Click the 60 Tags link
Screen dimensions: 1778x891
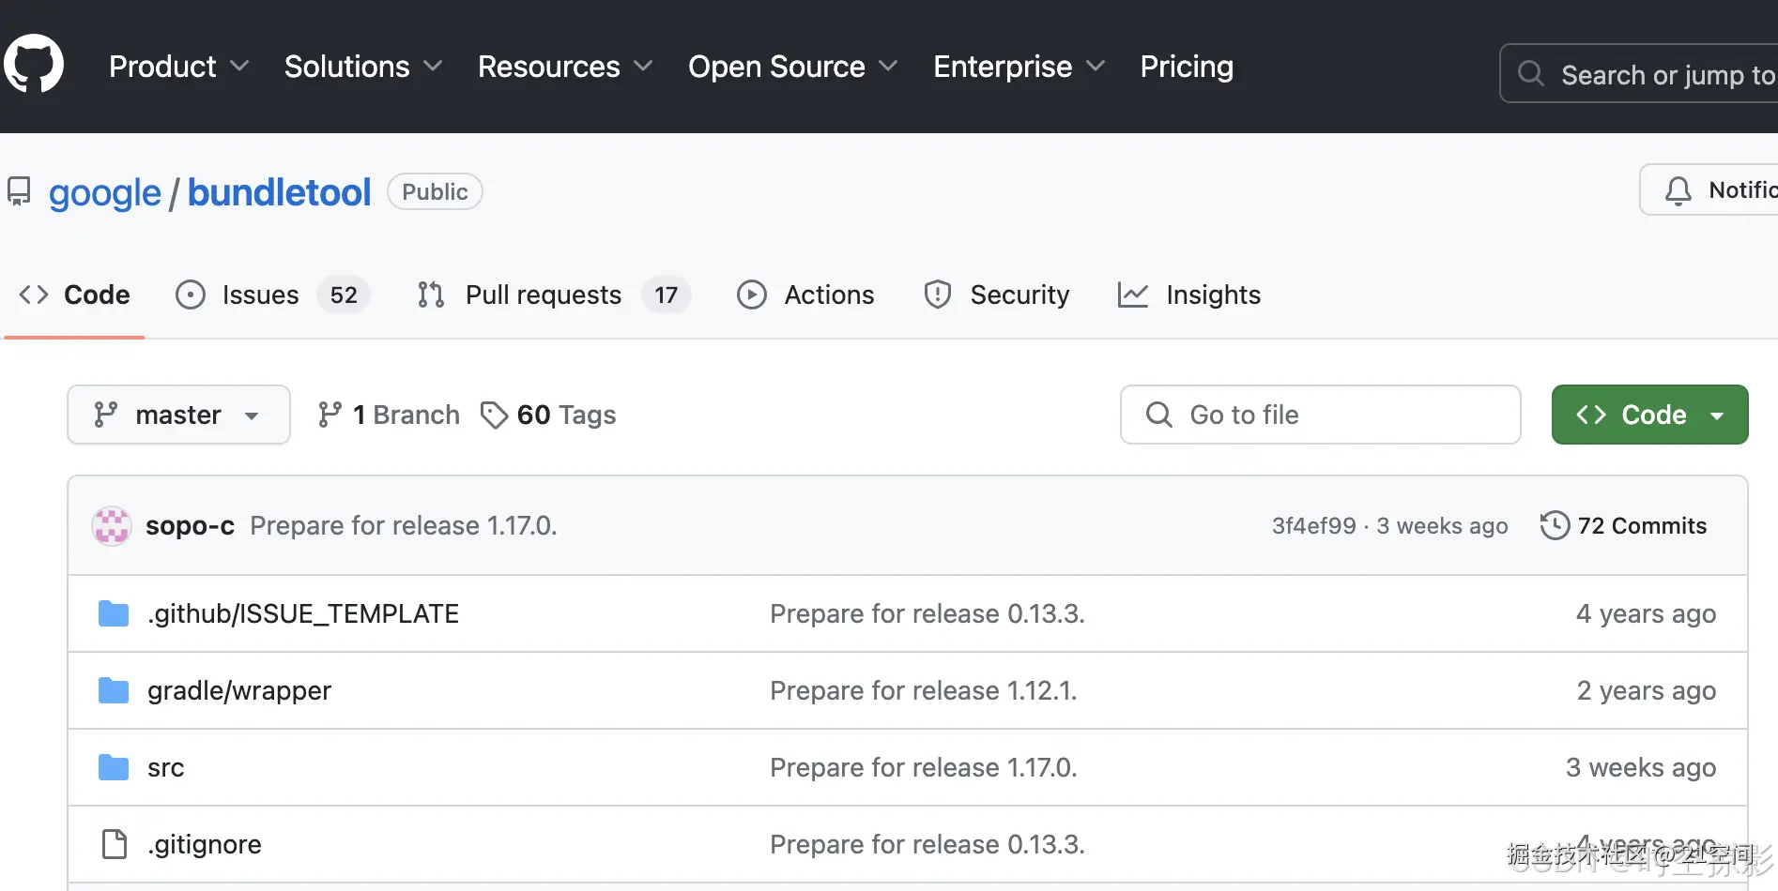point(549,415)
